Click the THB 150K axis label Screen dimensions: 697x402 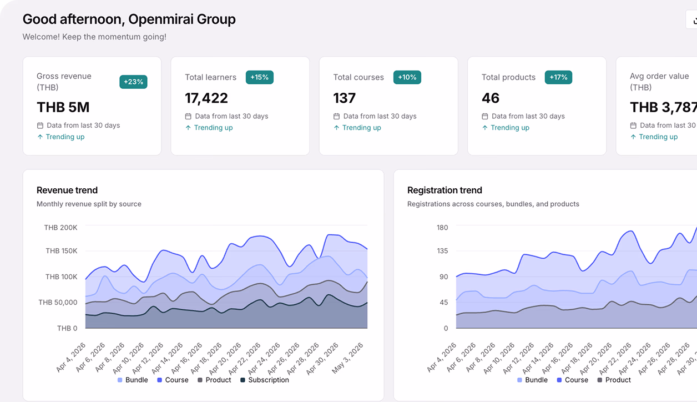[61, 251]
